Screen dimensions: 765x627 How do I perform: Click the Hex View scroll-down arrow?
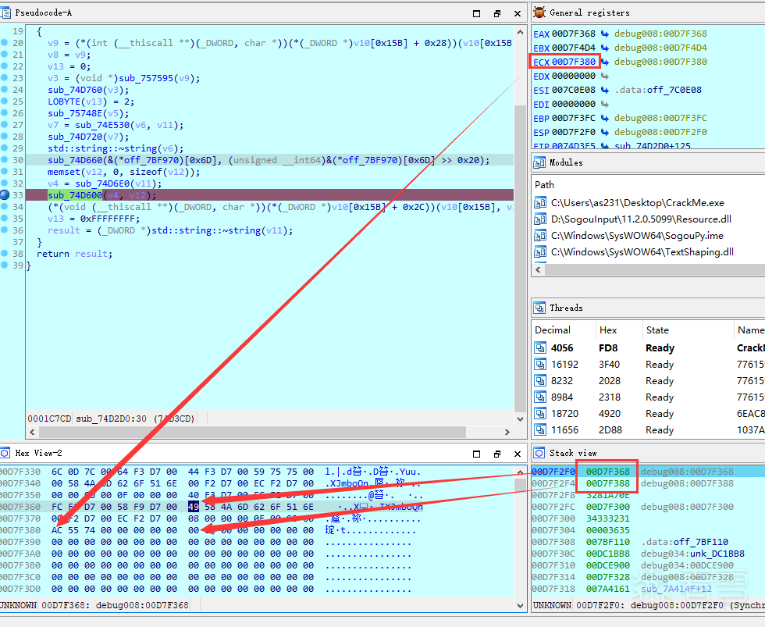520,606
